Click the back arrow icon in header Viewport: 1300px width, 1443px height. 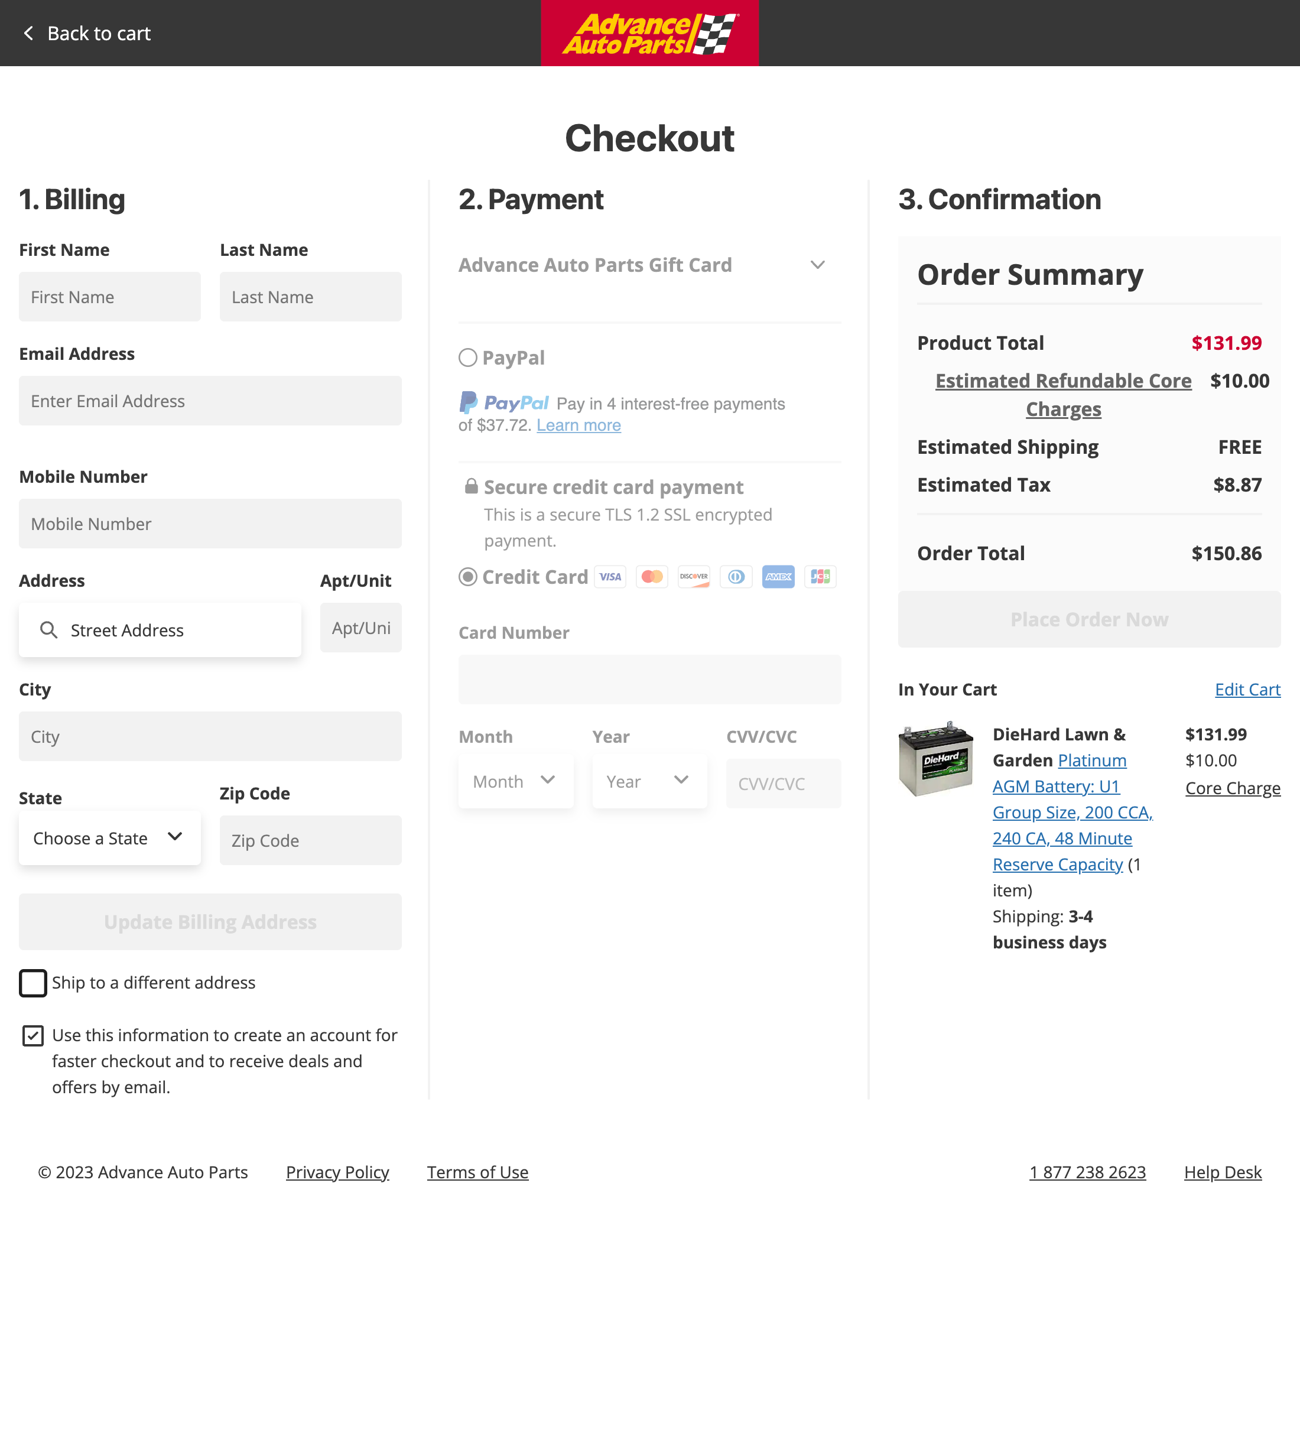coord(28,34)
